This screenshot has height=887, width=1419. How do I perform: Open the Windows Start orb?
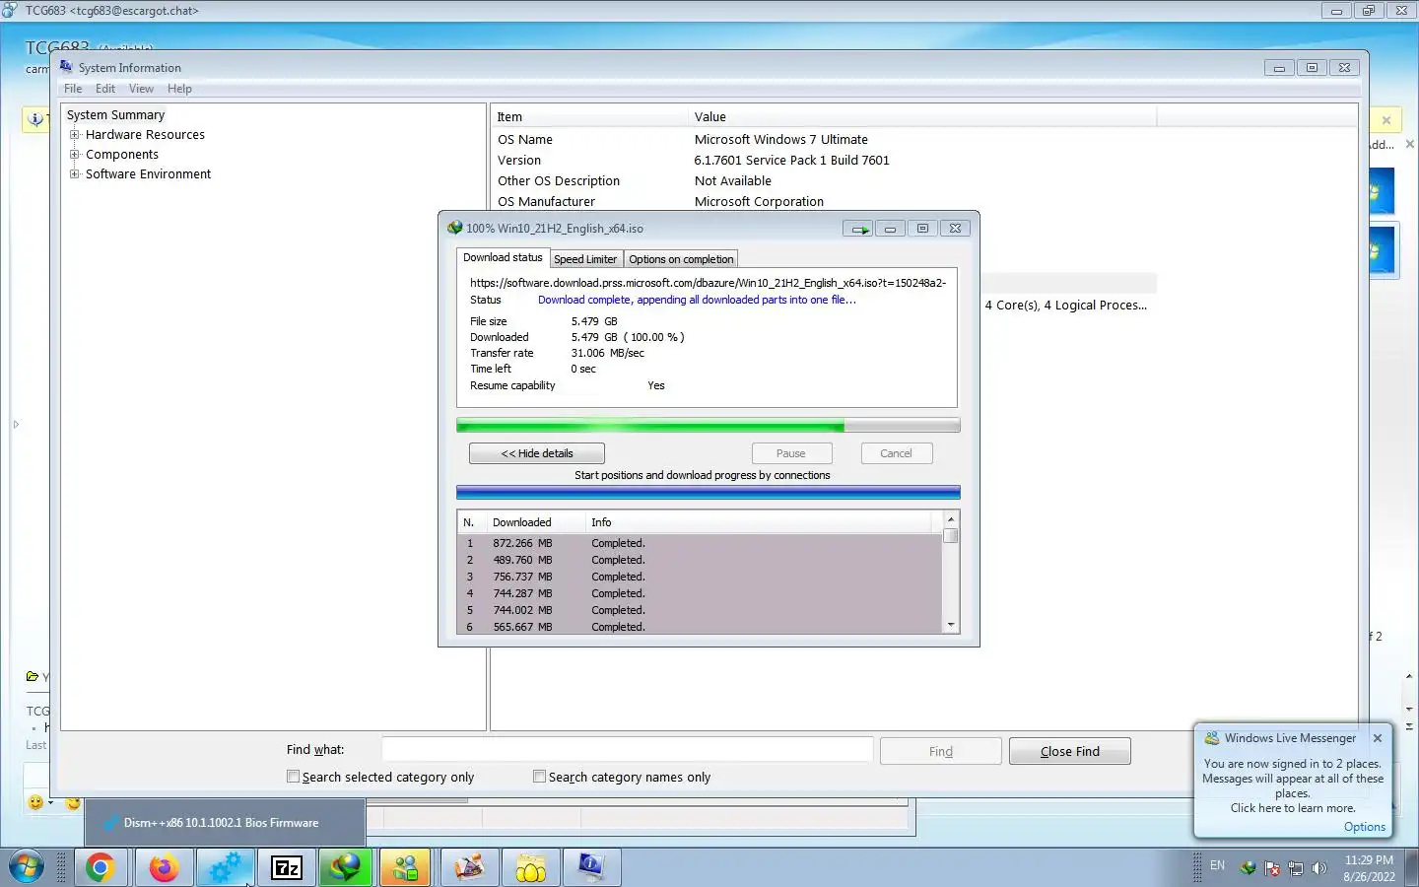[x=27, y=867]
